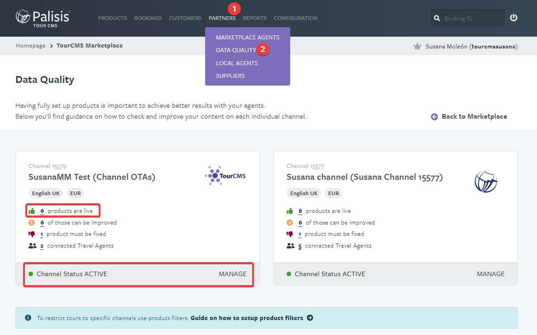
Task: Select SUPPLIERS from Partners dropdown
Action: click(x=230, y=76)
